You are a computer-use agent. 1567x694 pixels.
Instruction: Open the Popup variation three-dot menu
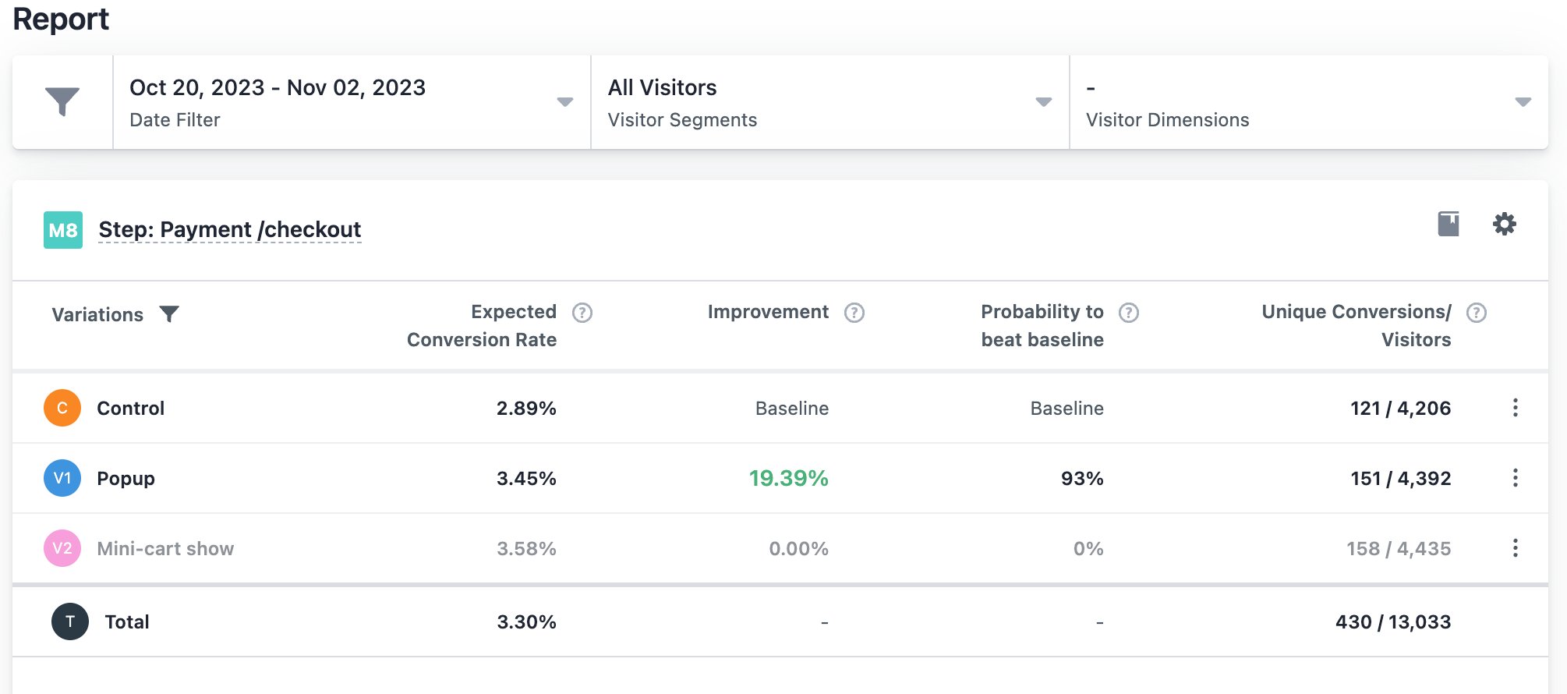pos(1515,478)
